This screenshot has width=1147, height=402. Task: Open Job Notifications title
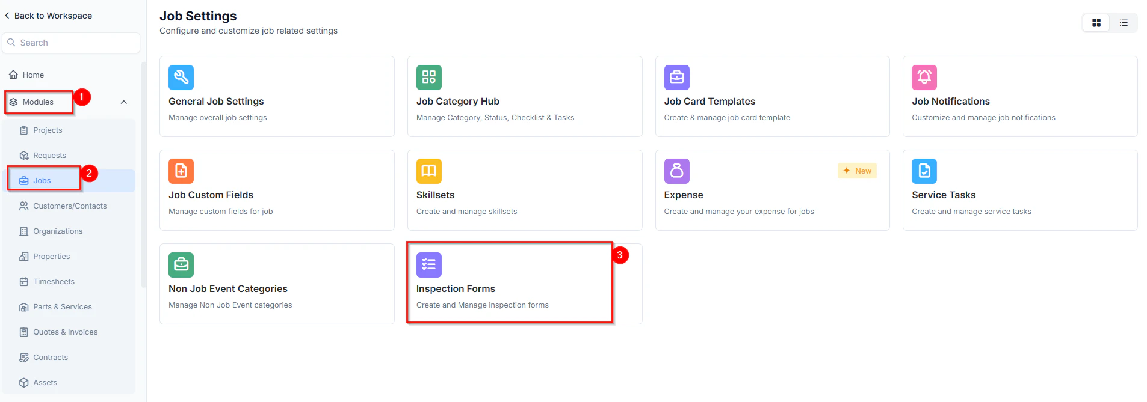[951, 102]
